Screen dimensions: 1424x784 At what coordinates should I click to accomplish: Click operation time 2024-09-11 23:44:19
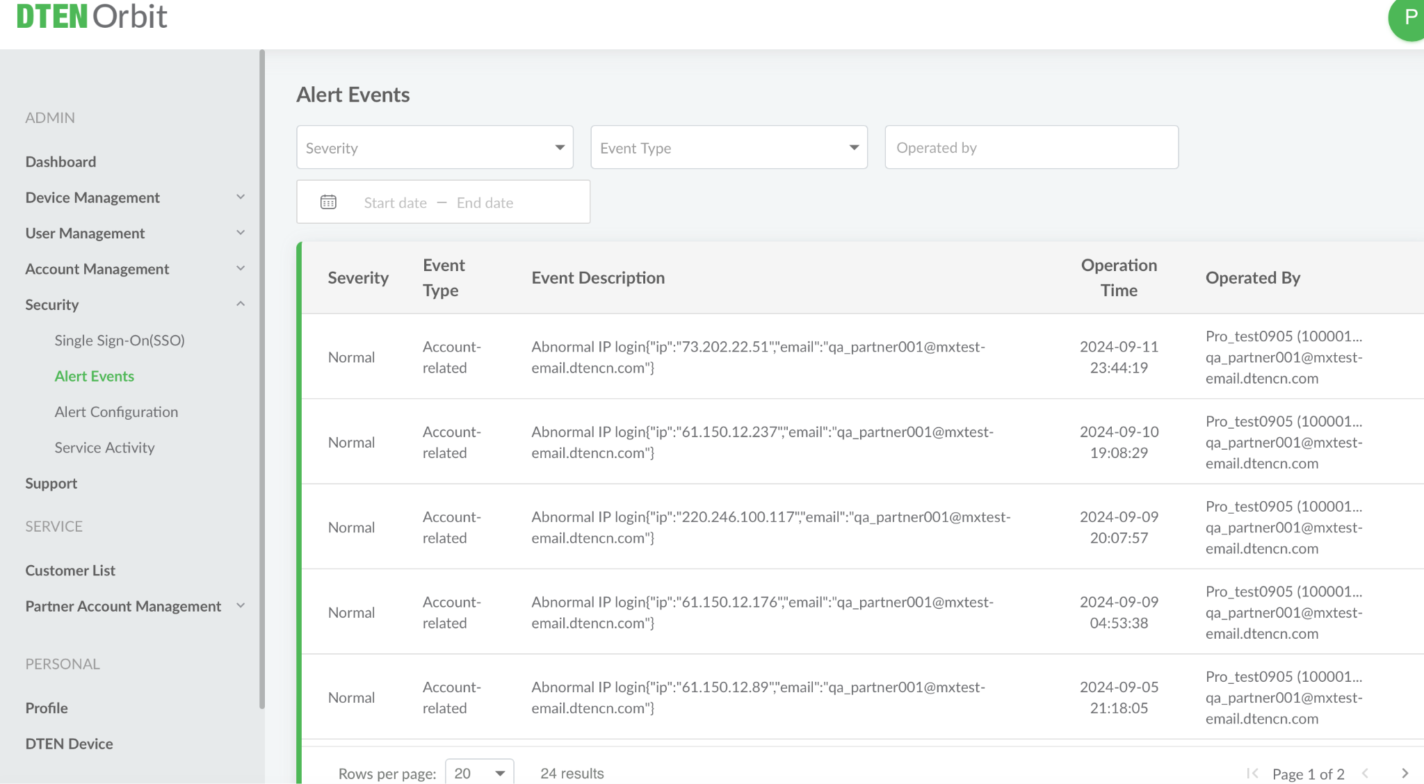coord(1119,357)
